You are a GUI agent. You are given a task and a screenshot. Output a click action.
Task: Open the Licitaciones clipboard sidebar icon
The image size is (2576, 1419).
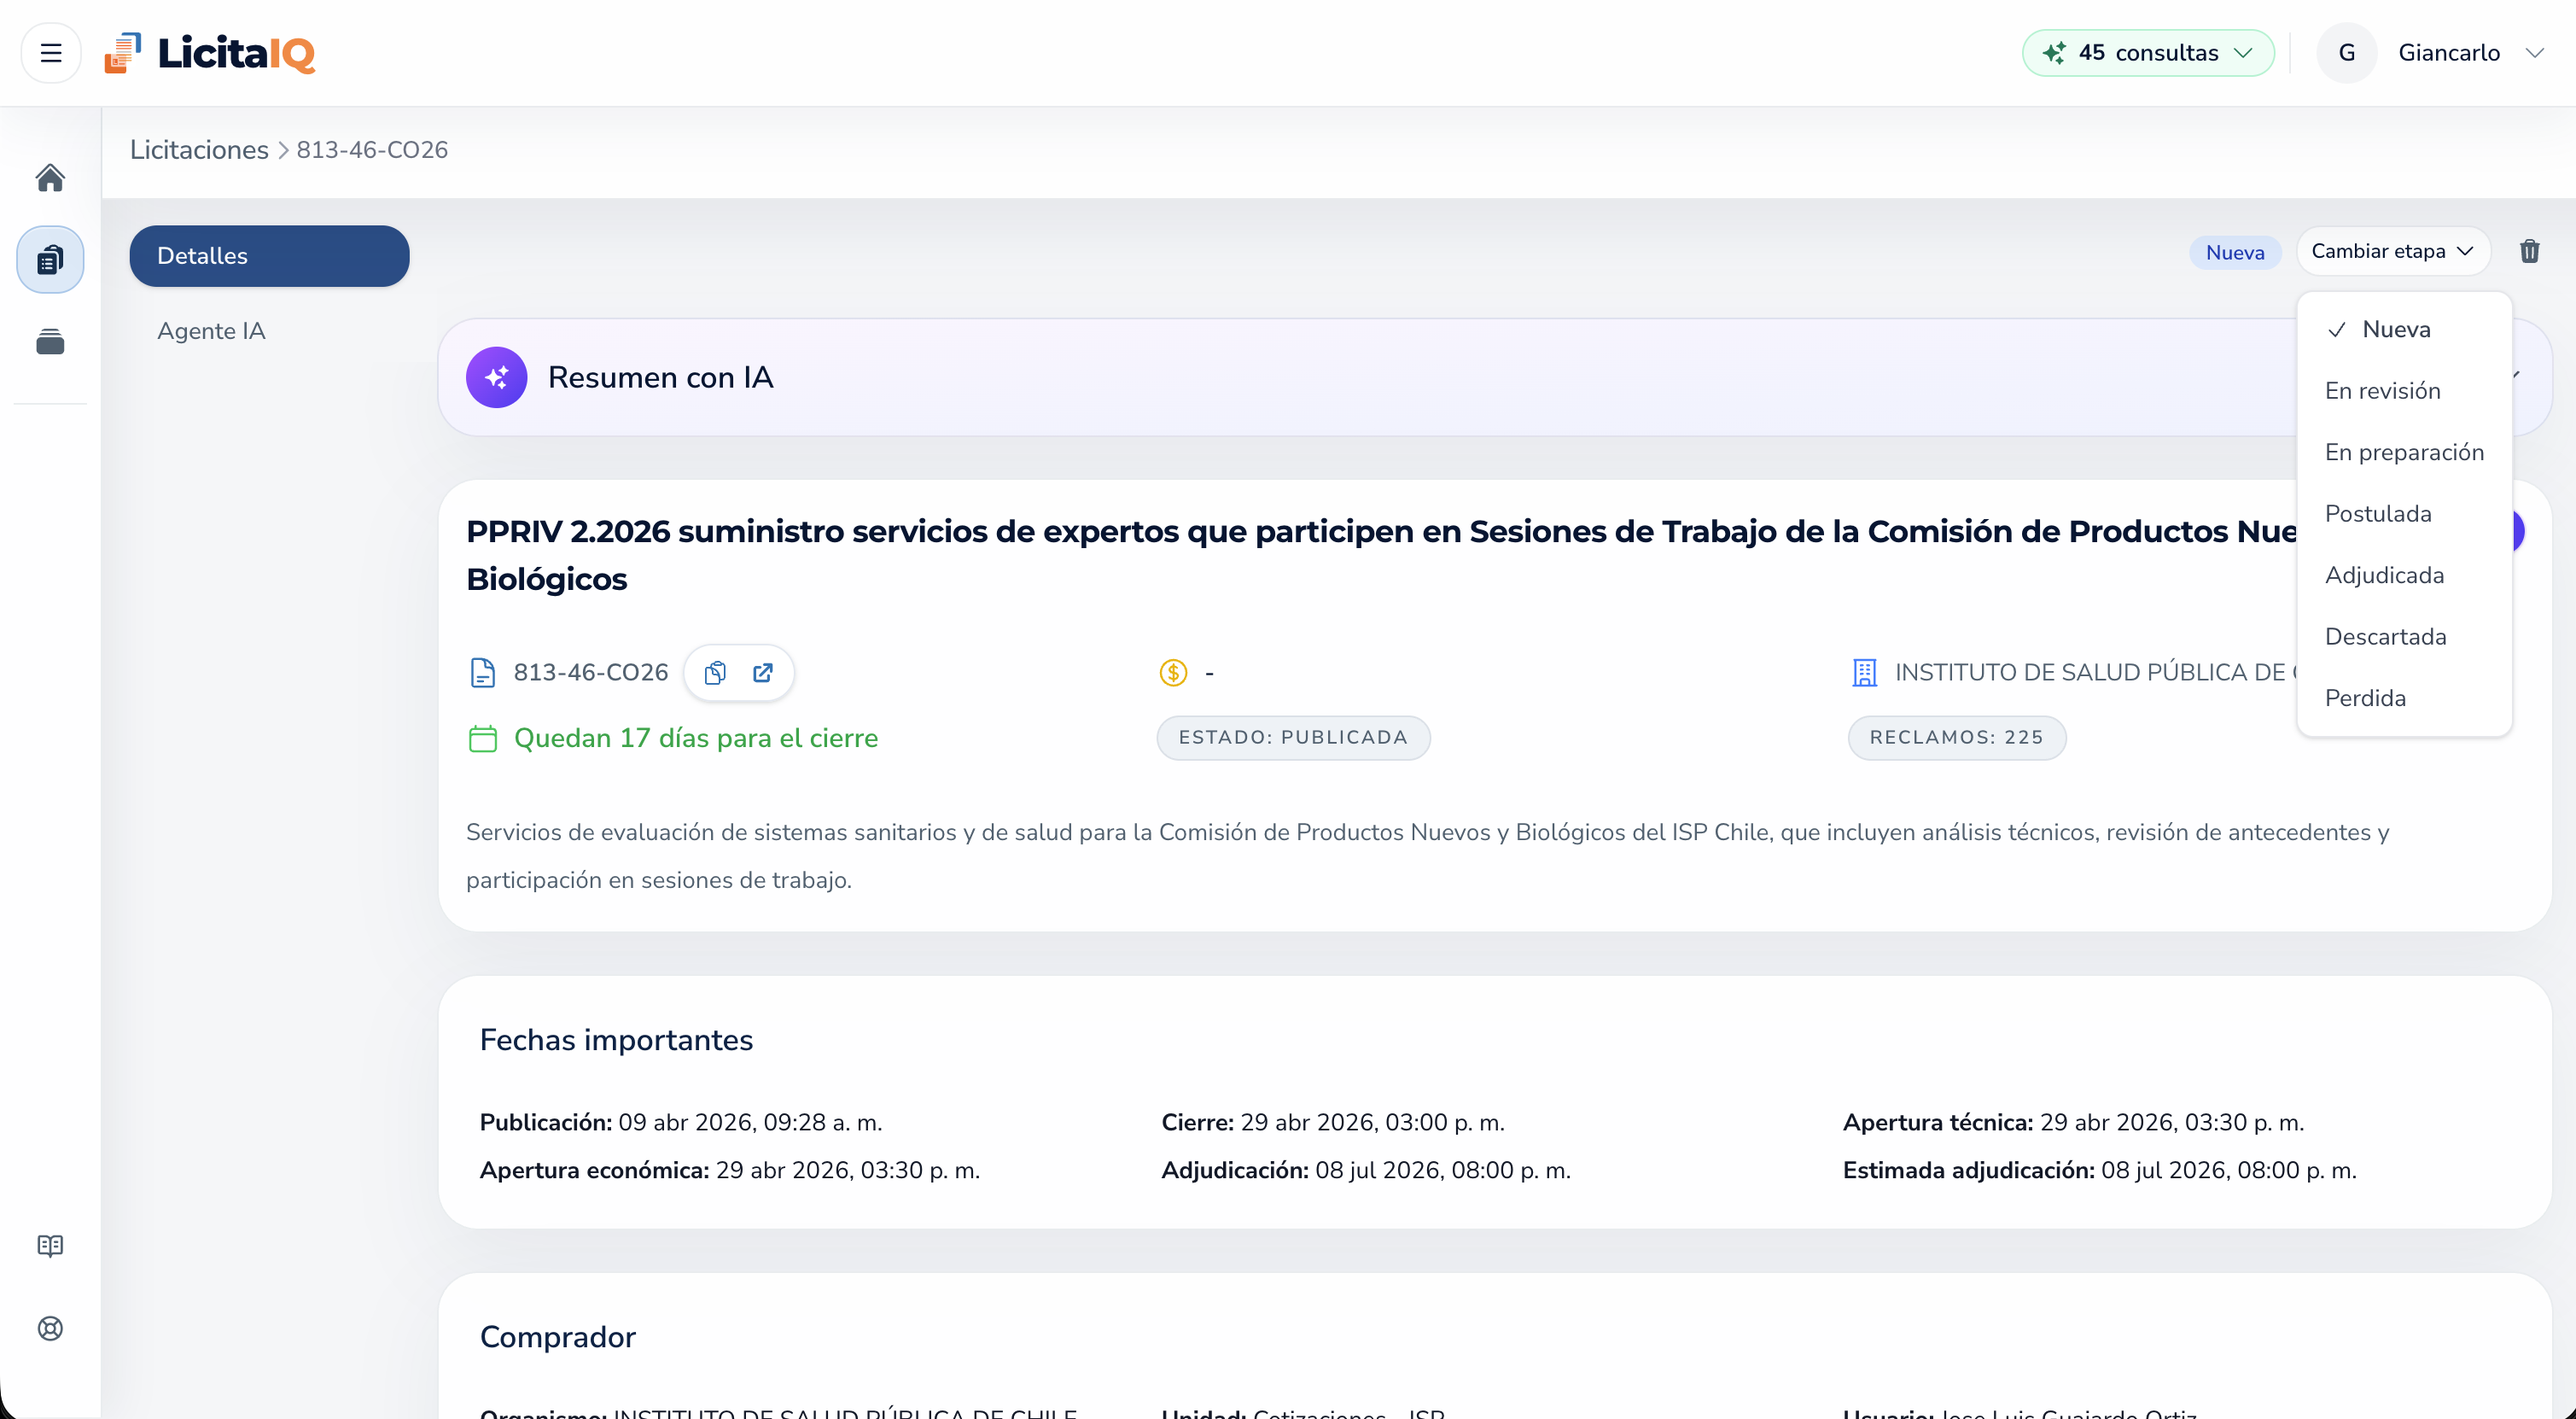pos(50,259)
